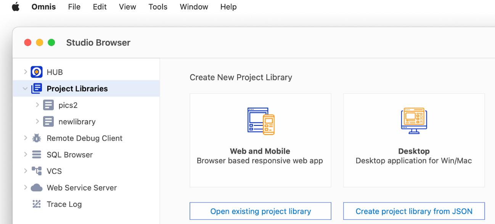Viewport: 495px width, 224px height.
Task: Click the SQL Browser icon
Action: (37, 155)
